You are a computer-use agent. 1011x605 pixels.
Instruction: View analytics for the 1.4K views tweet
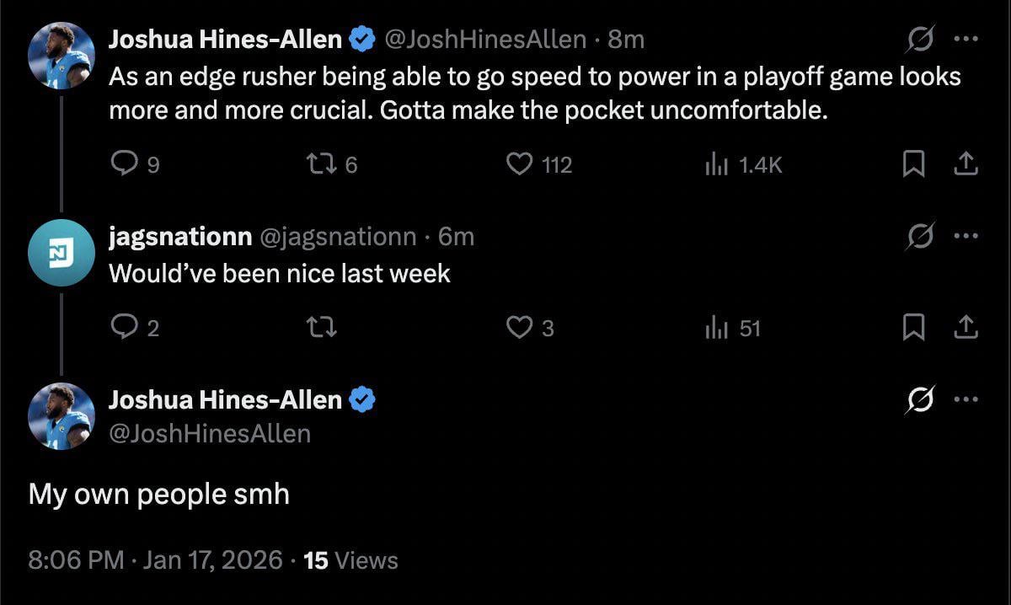coord(716,164)
